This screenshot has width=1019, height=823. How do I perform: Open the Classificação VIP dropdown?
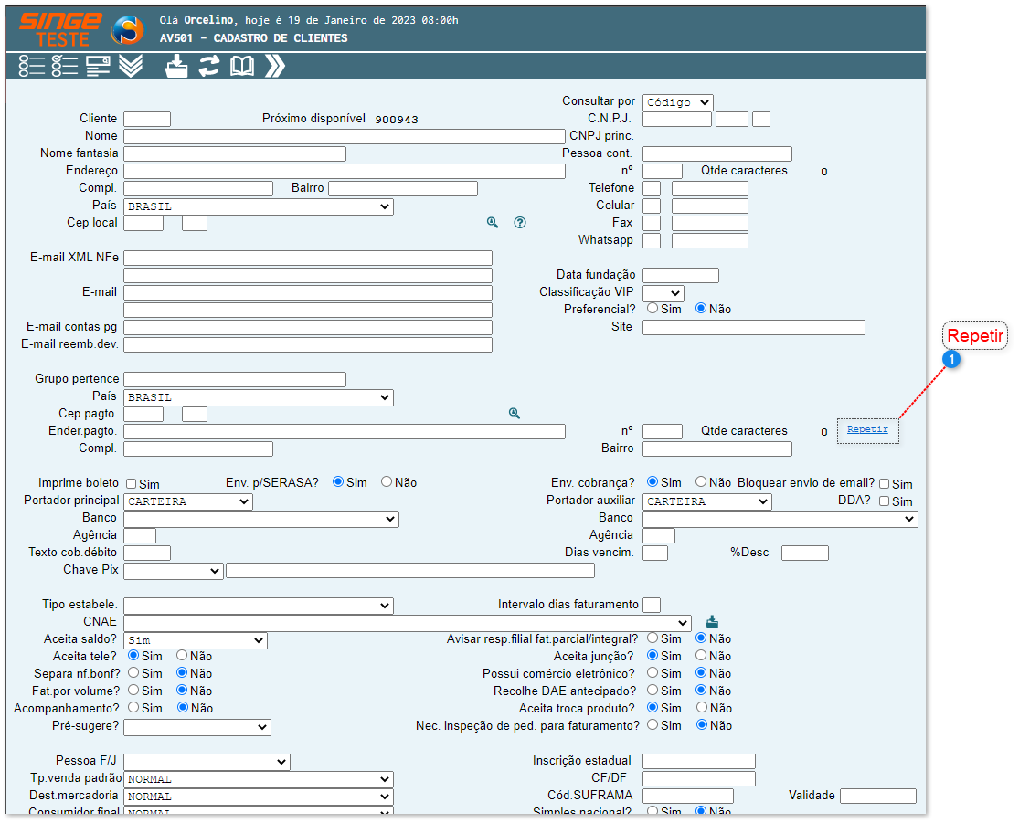click(663, 292)
